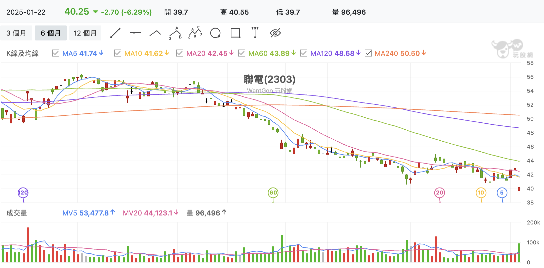
Task: Toggle hide drawings eye icon
Action: tap(275, 33)
